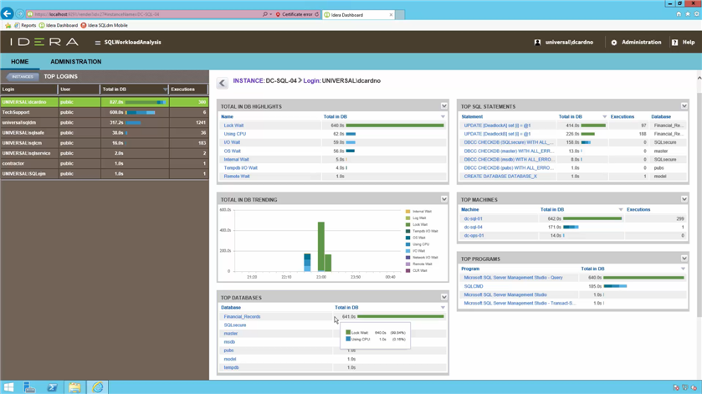This screenshot has width=702, height=394.
Task: Open the browser favorites star icon
Action: tap(688, 14)
